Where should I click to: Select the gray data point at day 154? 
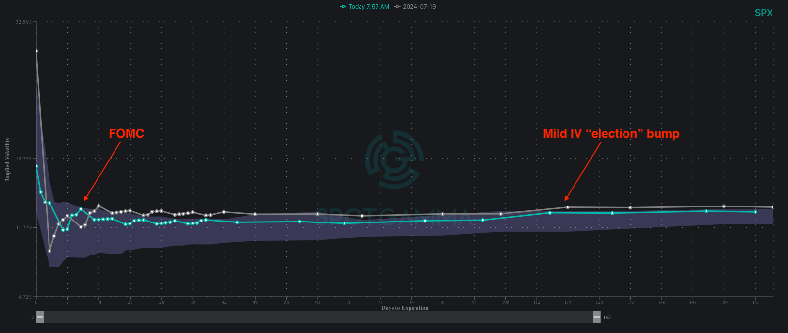[724, 206]
